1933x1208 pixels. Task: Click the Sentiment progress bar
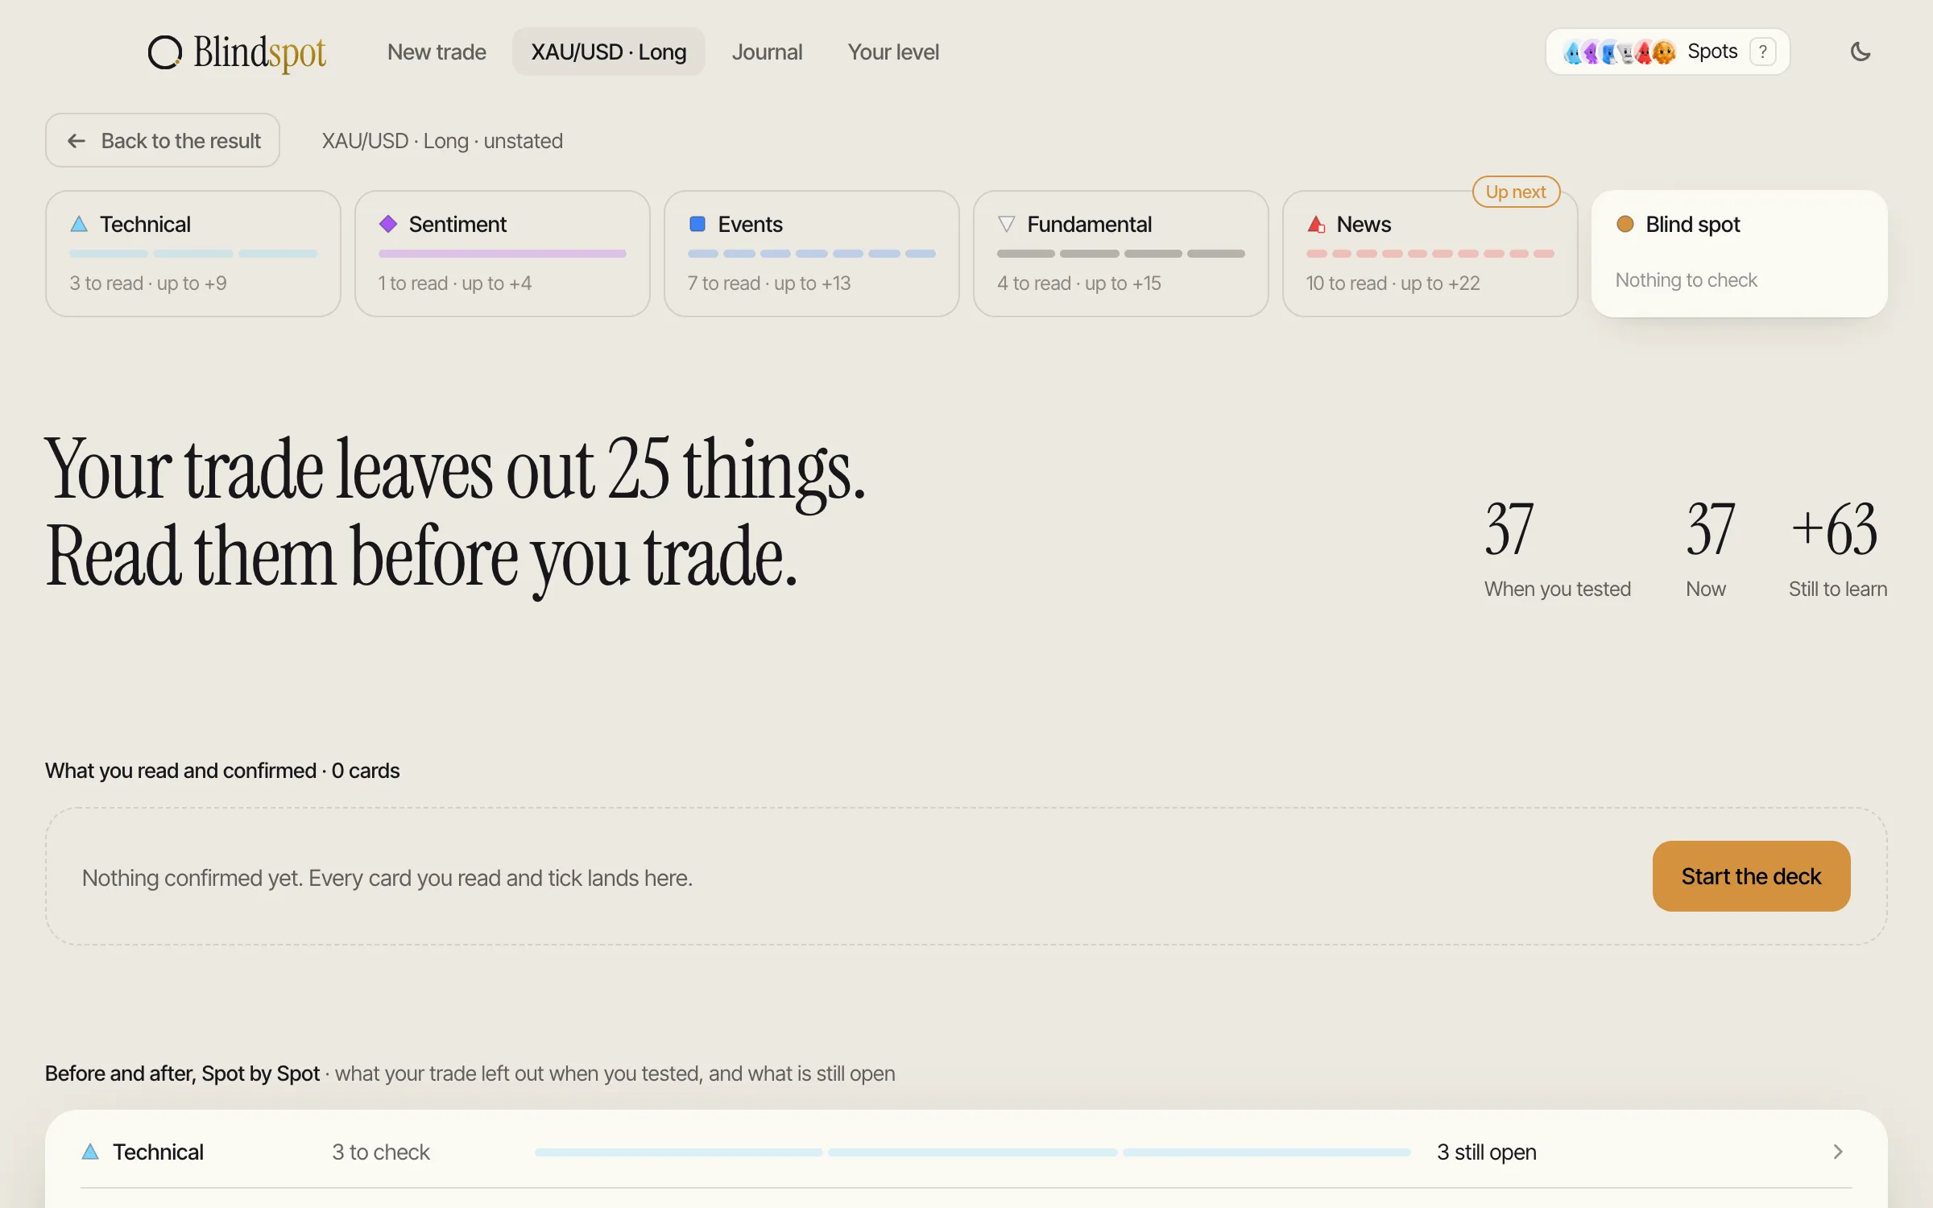pos(503,254)
